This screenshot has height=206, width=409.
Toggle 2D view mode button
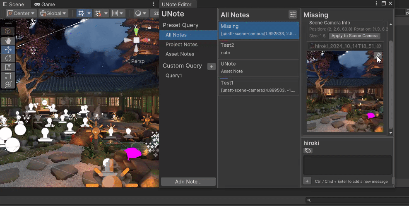tap(156, 13)
